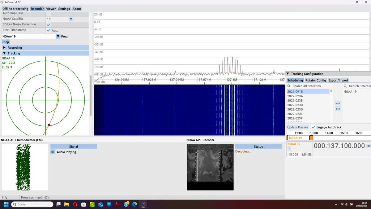Open File Explorer from the taskbar
Viewport: 371px width, 209px height.
coord(66,204)
